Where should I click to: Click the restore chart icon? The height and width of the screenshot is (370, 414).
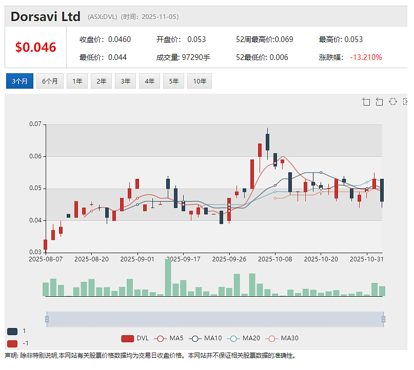pyautogui.click(x=393, y=101)
